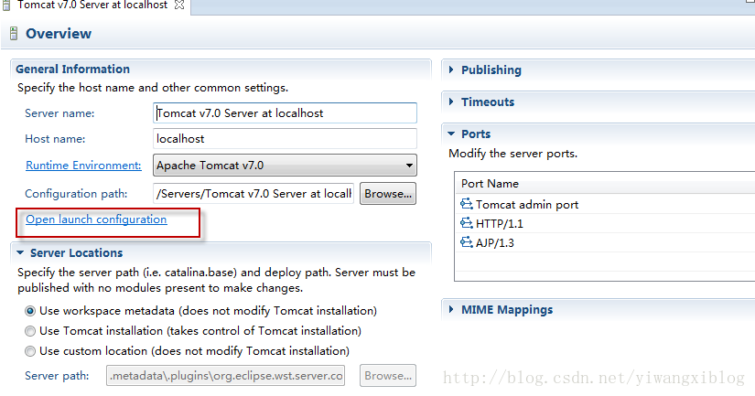Expand the Timeouts section
Screen dimensions: 755x396
[x=451, y=102]
